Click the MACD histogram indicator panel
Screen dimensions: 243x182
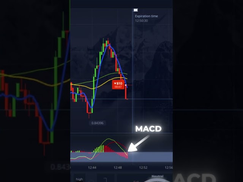(x=121, y=148)
